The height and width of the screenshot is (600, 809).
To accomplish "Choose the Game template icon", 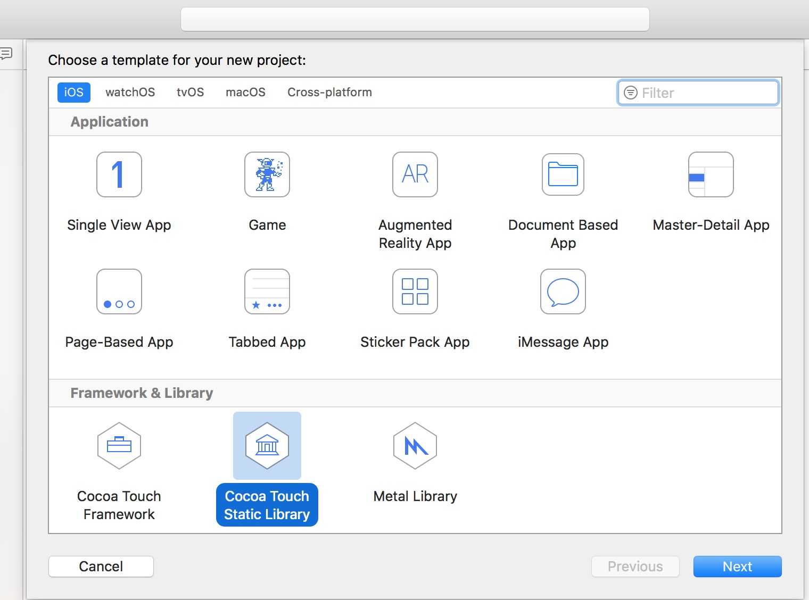I will (x=267, y=174).
